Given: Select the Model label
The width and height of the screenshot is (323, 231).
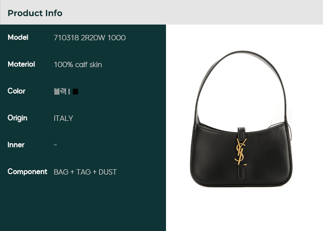Looking at the screenshot, I should click(18, 38).
